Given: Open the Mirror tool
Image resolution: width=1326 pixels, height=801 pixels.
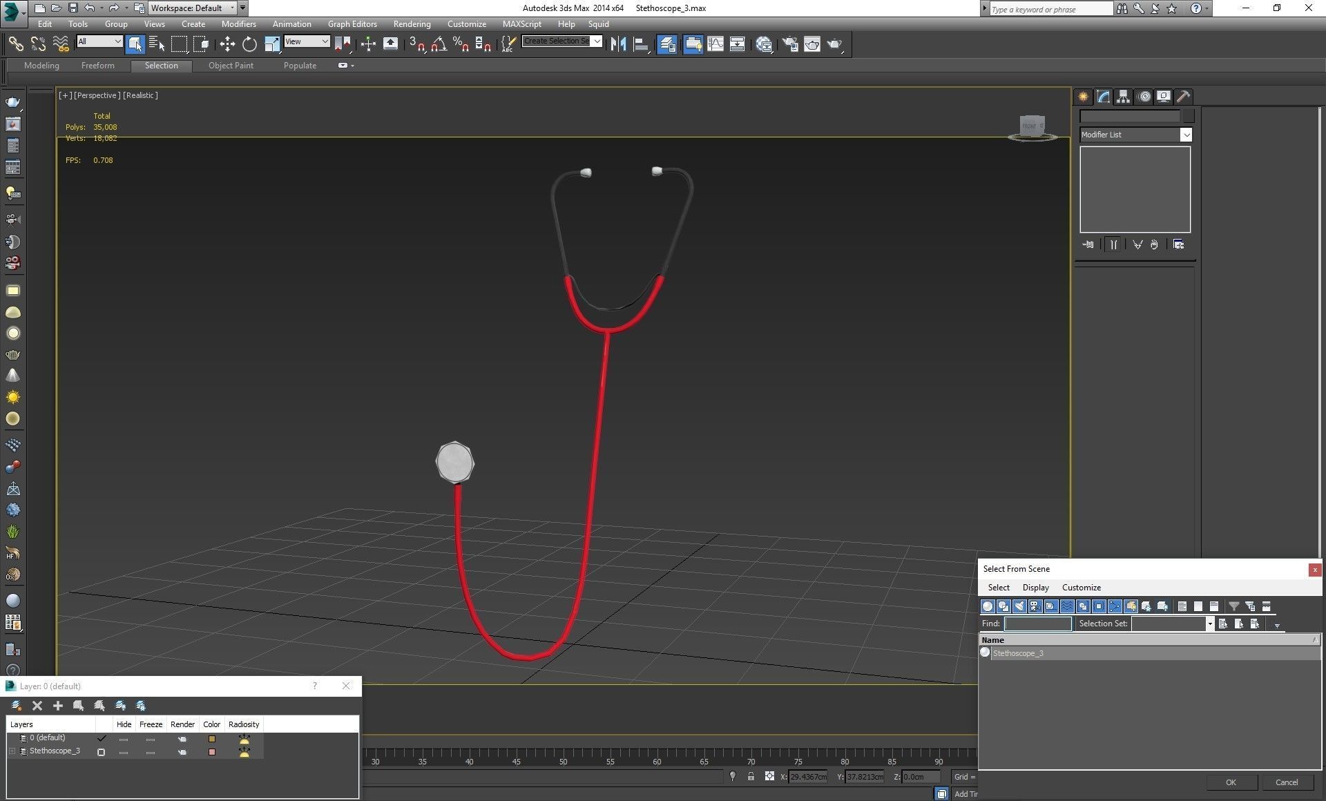Looking at the screenshot, I should point(618,45).
